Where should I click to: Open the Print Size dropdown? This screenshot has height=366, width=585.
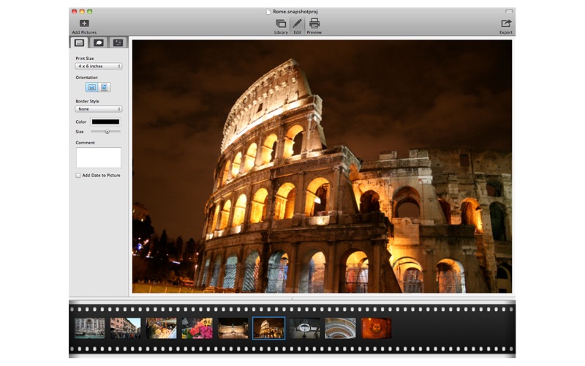[99, 66]
